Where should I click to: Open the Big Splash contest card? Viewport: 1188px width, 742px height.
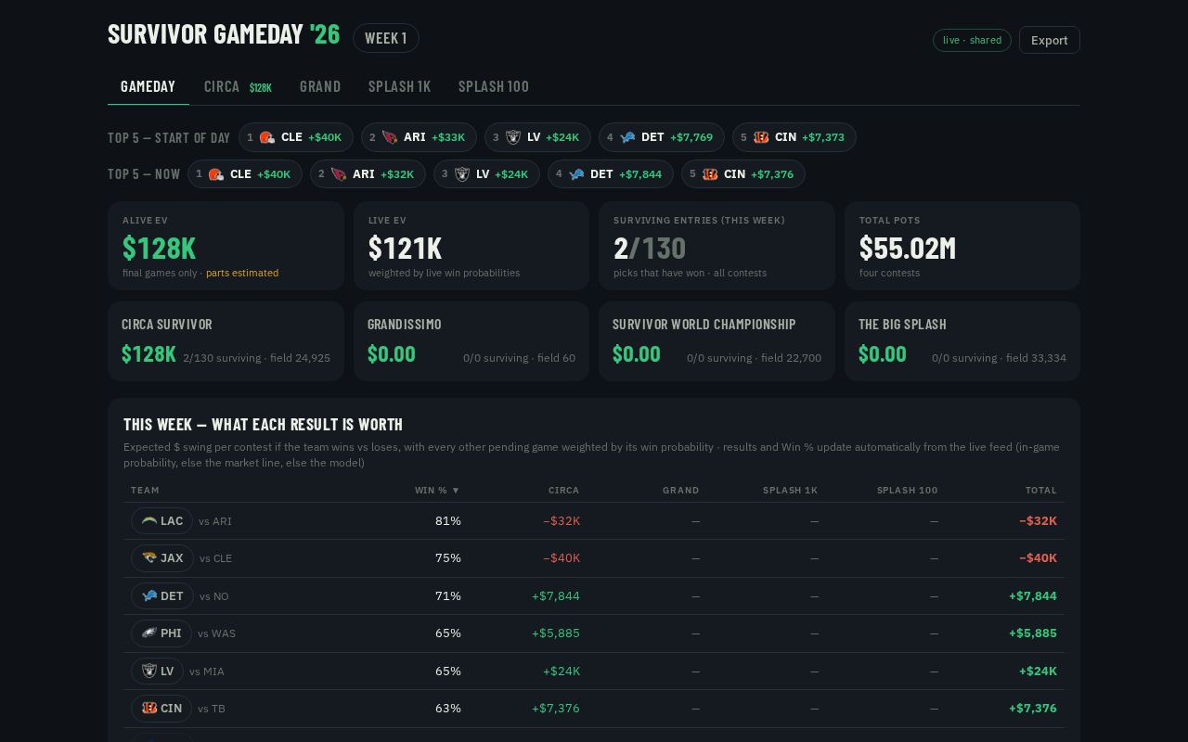[962, 341]
